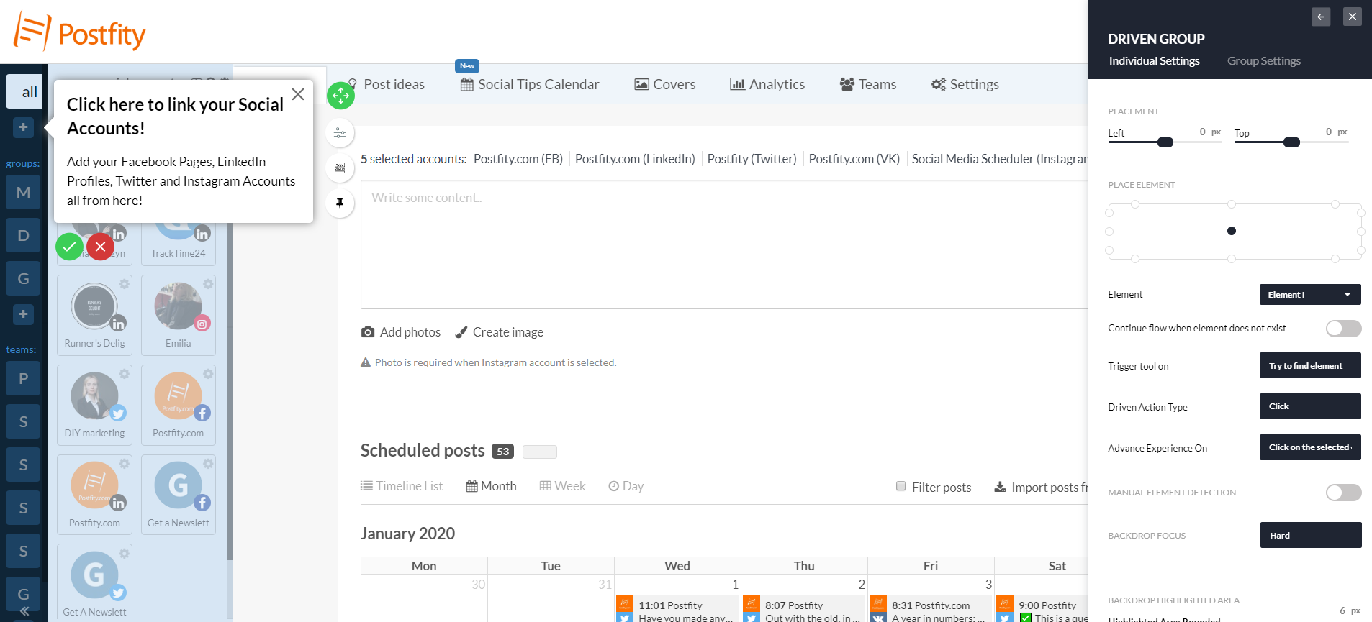Select group D in sidebar
This screenshot has width=1372, height=622.
[23, 235]
